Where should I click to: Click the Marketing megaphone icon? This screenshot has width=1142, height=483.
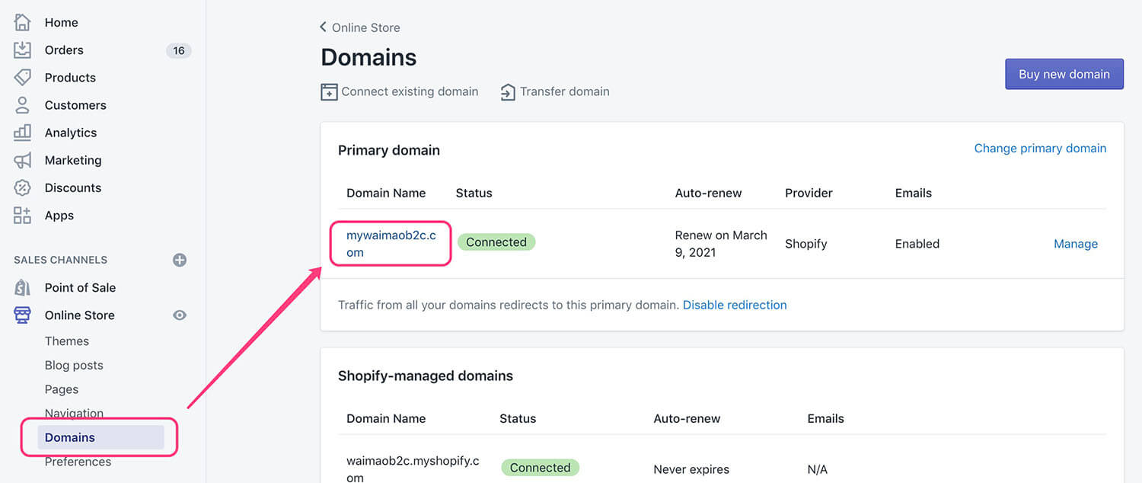23,160
